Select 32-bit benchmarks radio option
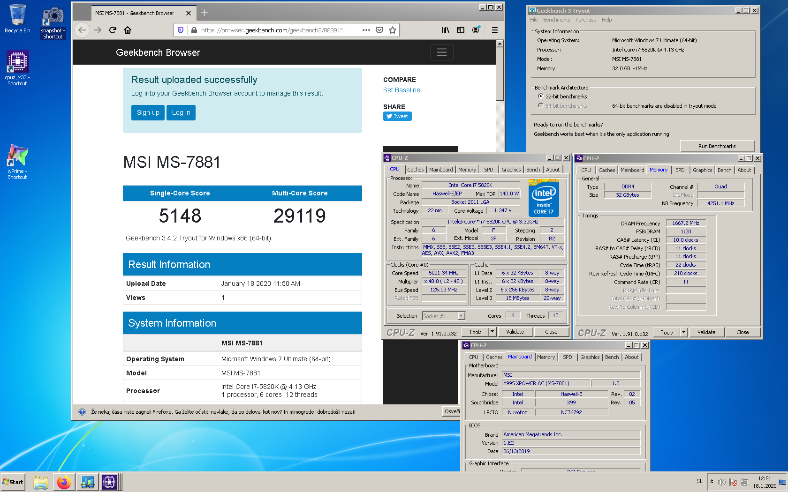Image resolution: width=788 pixels, height=492 pixels. (541, 96)
